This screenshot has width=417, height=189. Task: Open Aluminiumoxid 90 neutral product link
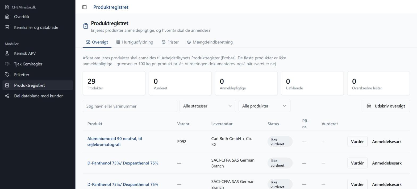tap(115, 142)
